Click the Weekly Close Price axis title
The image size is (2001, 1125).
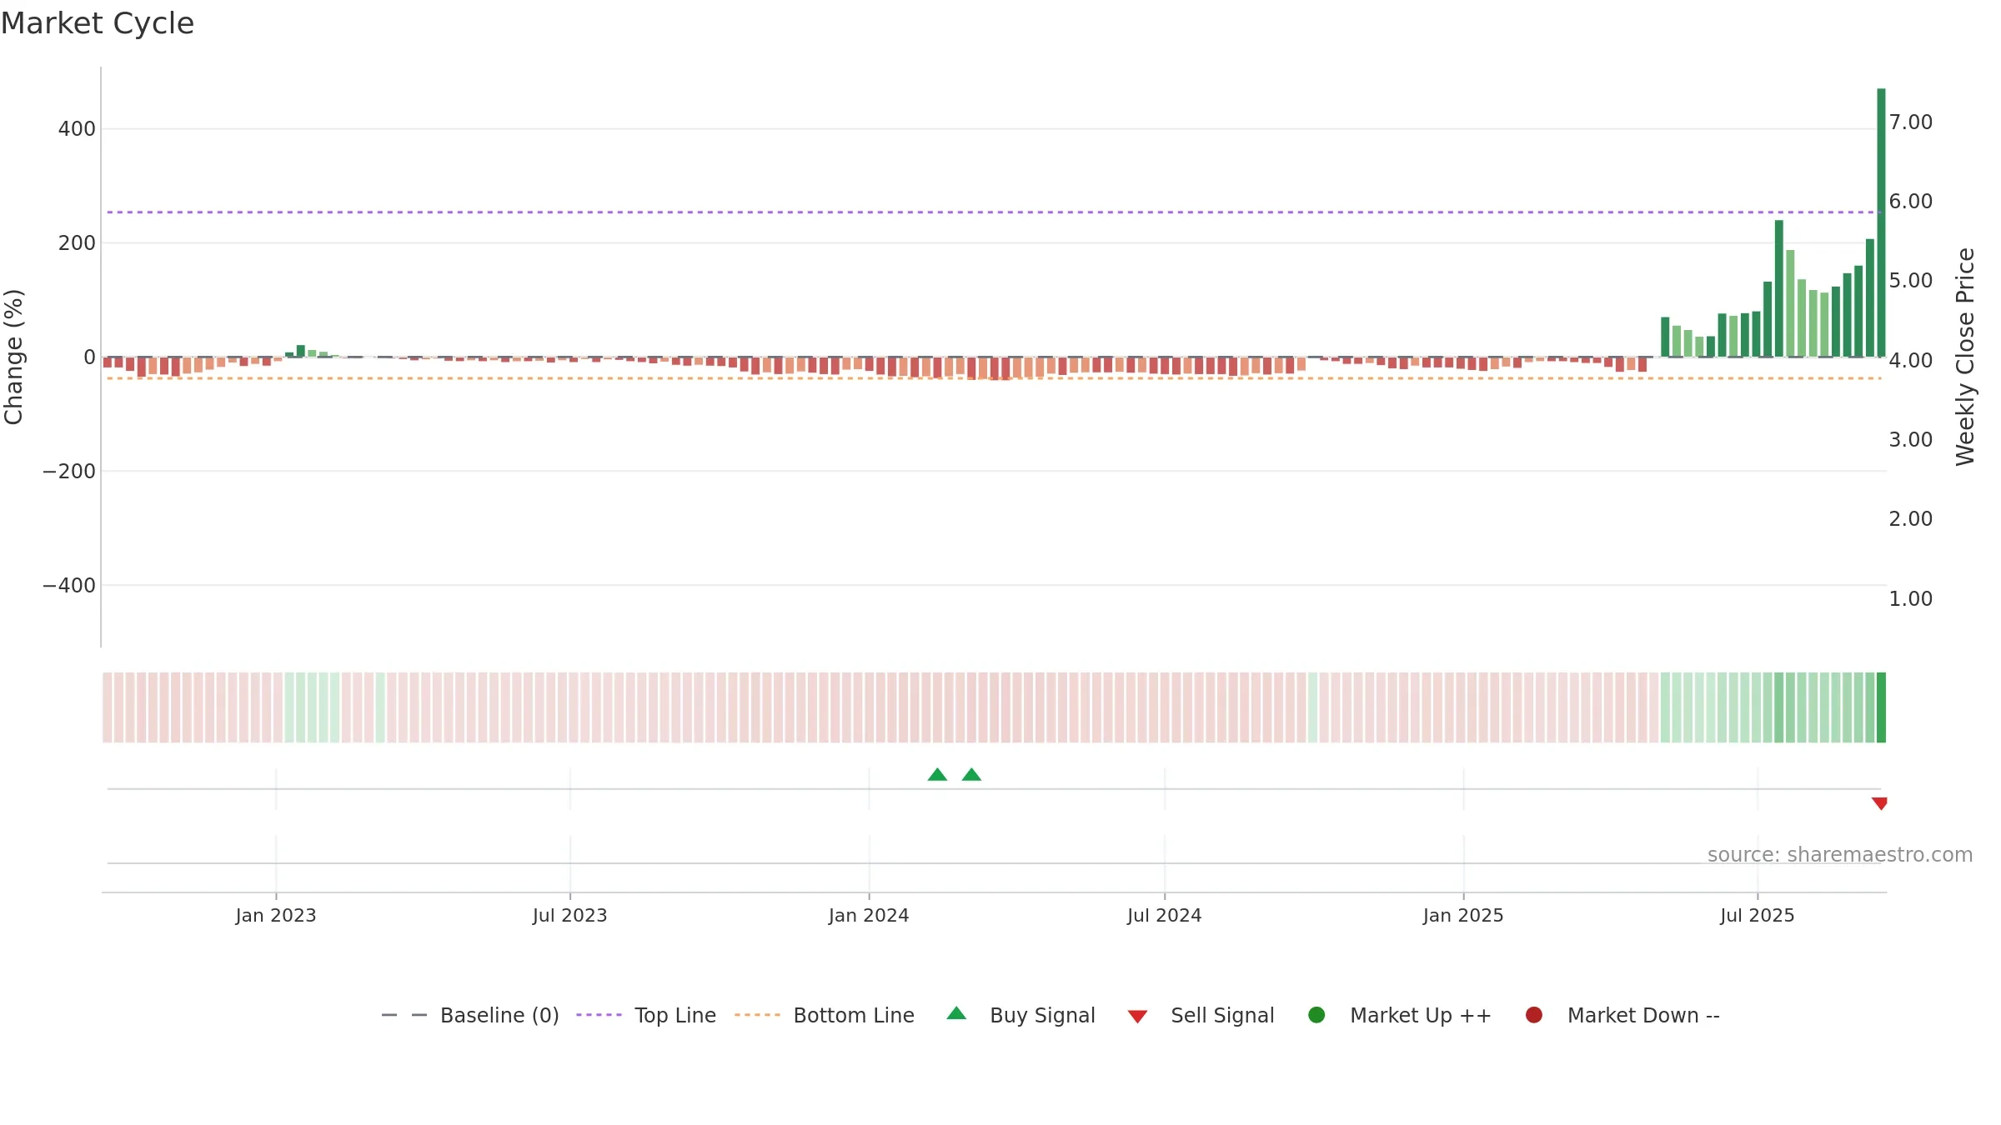point(1965,357)
